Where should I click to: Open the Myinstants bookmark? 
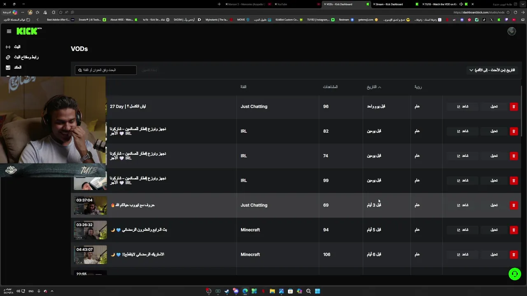coord(219,20)
